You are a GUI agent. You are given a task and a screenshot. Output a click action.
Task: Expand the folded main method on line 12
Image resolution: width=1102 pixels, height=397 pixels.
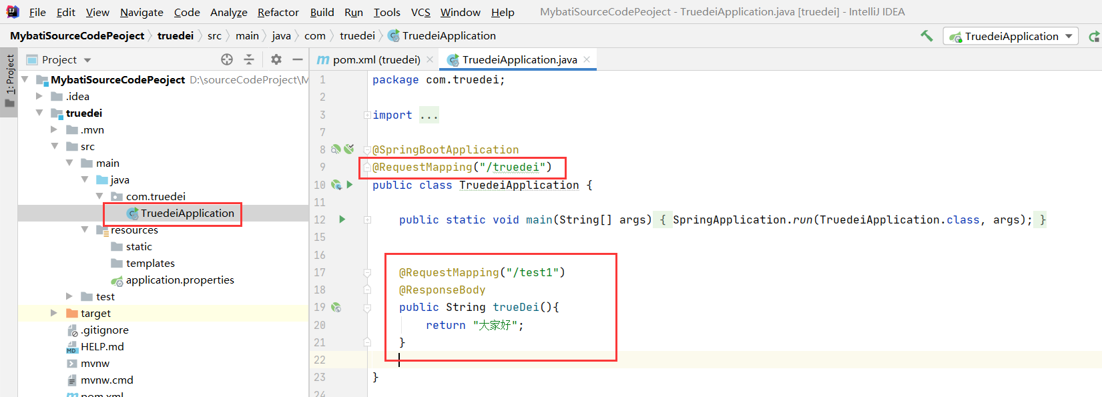[367, 220]
